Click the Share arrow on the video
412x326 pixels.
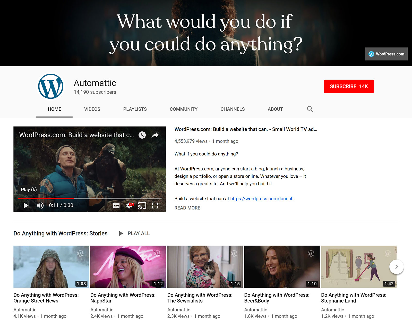[x=155, y=135]
